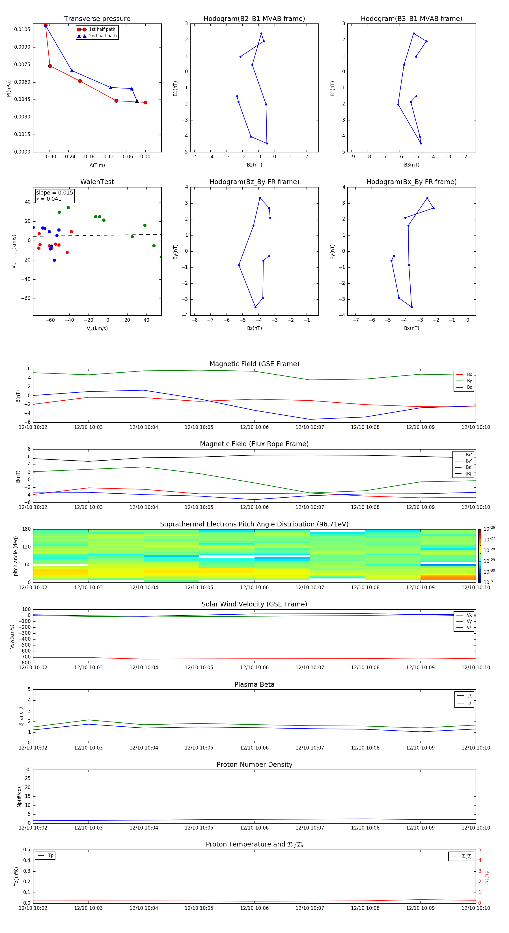Screen dimensions: 509x933
Task: Select |B| in the flux rope legend
Action: [463, 474]
